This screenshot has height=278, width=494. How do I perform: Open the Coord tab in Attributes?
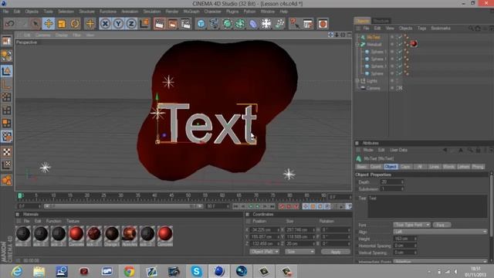pyautogui.click(x=376, y=167)
